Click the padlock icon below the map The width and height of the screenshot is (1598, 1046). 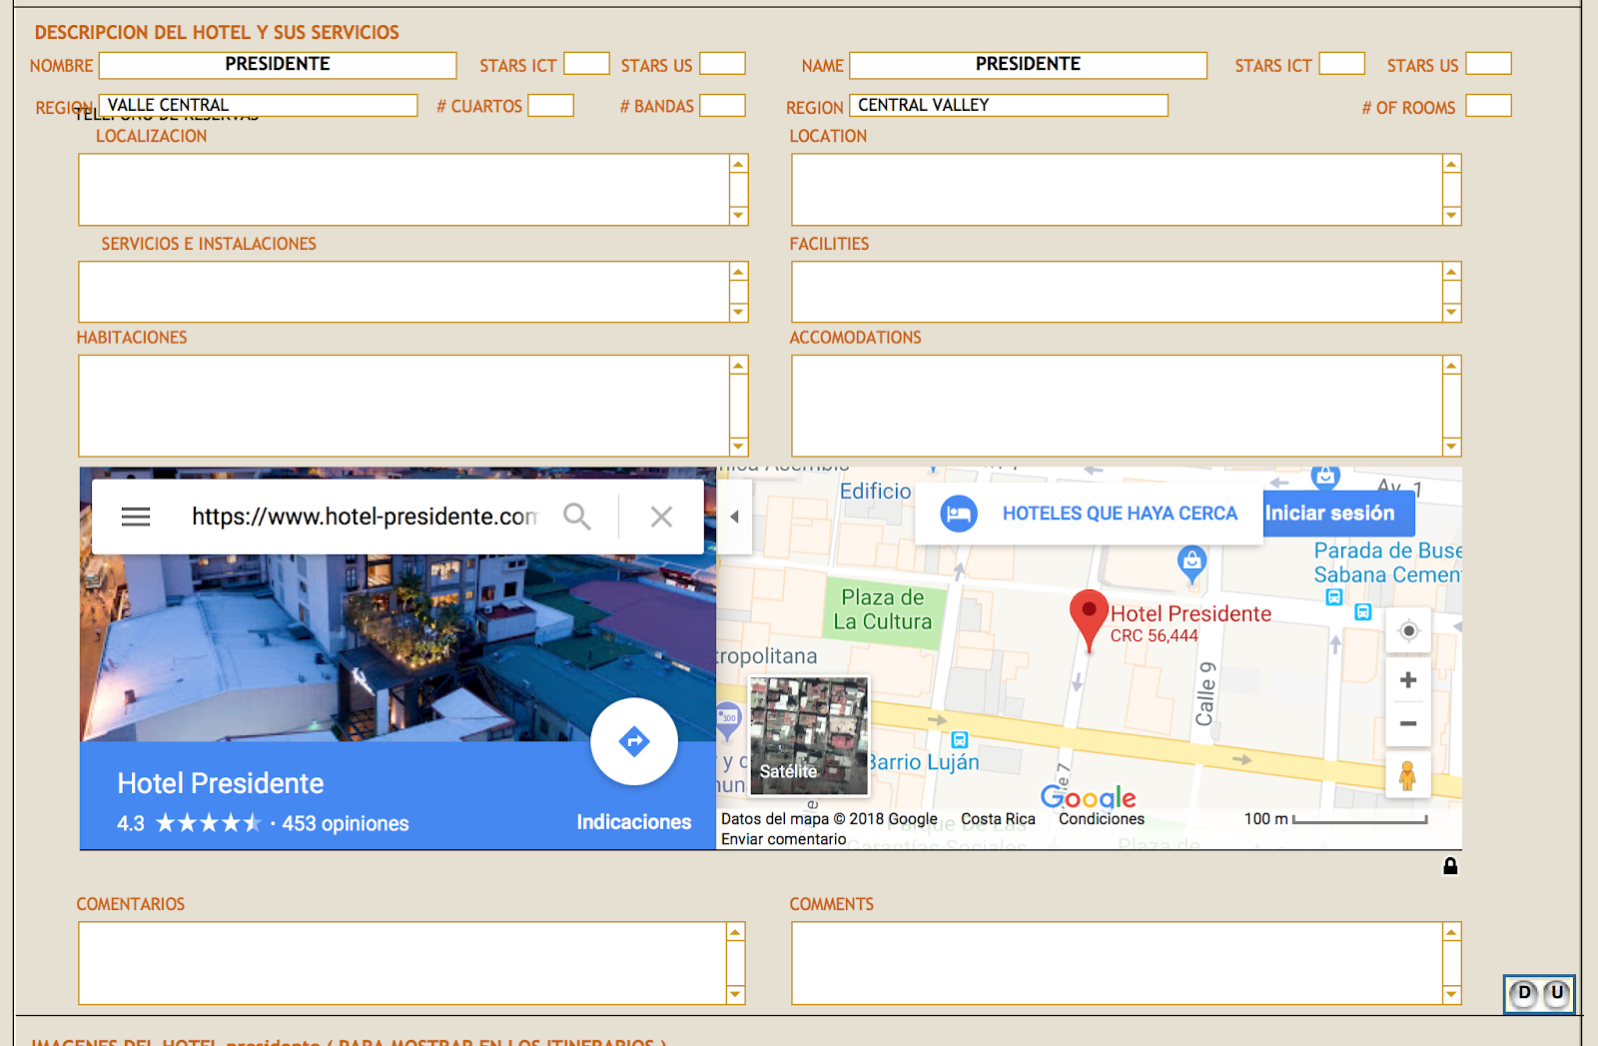point(1450,866)
